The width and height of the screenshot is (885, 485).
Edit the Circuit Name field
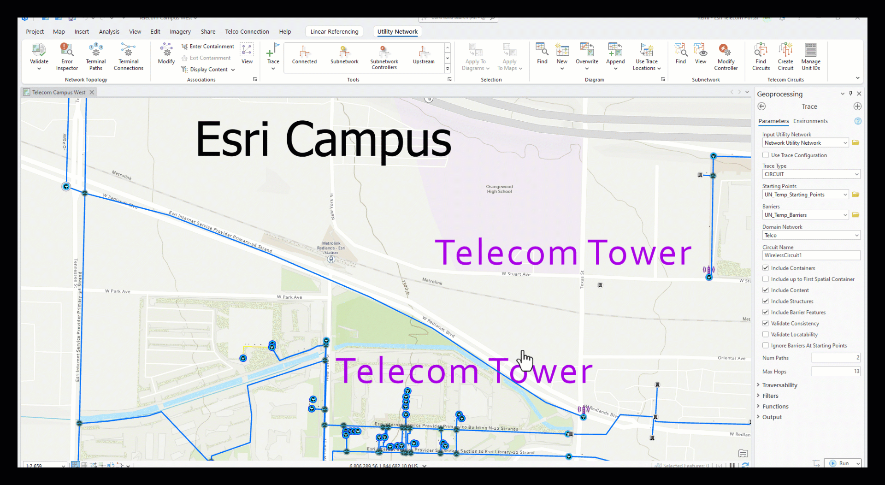pos(811,255)
